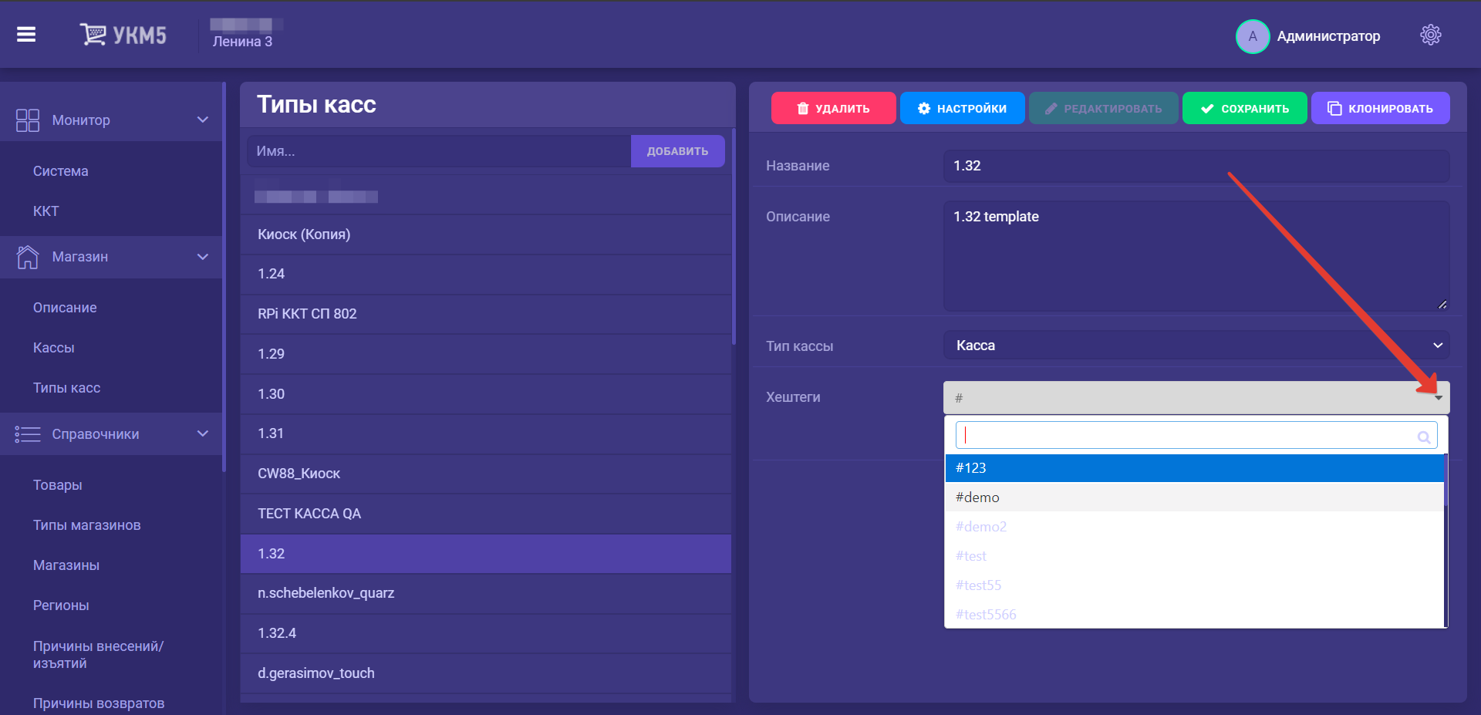This screenshot has width=1481, height=715.
Task: Select cash type 1.29
Action: (486, 354)
